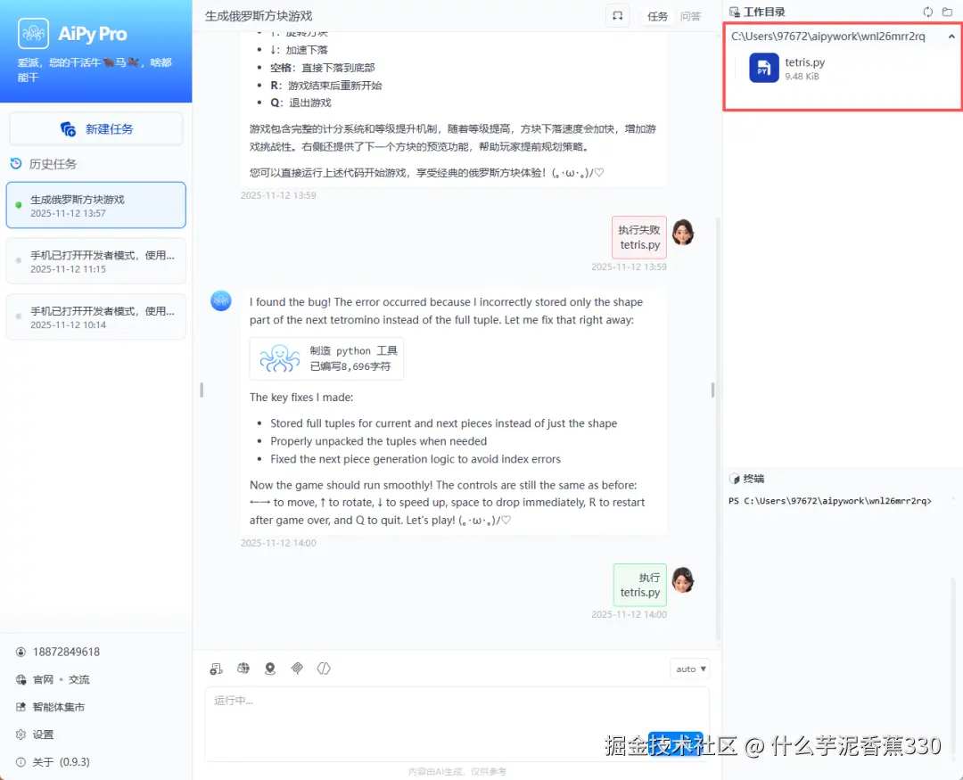The width and height of the screenshot is (963, 780).
Task: Open the web search globe icon
Action: pos(243,669)
